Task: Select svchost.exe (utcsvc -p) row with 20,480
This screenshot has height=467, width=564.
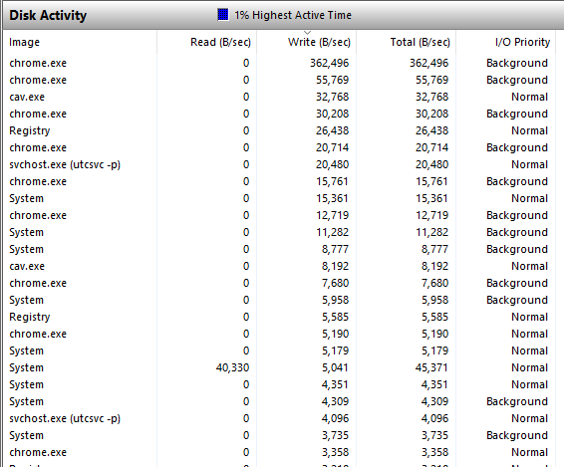Action: click(279, 164)
